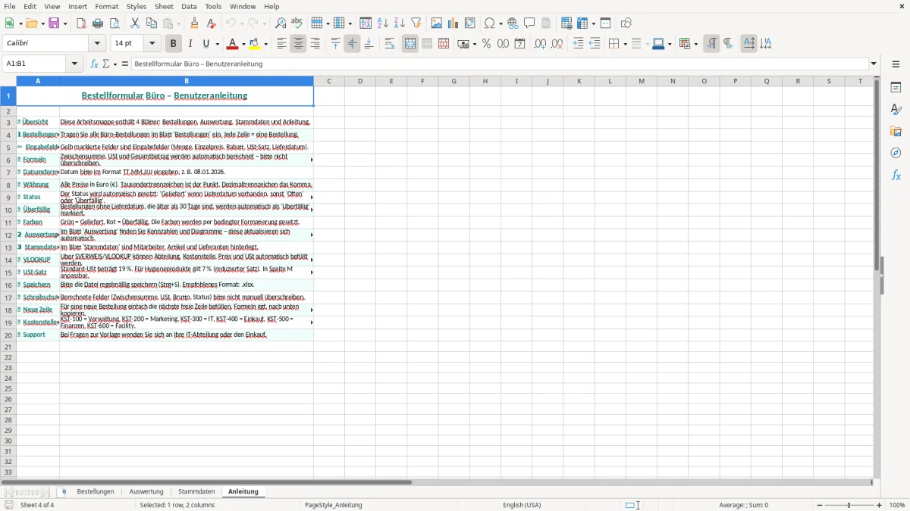Toggle Print Preview

115,23
